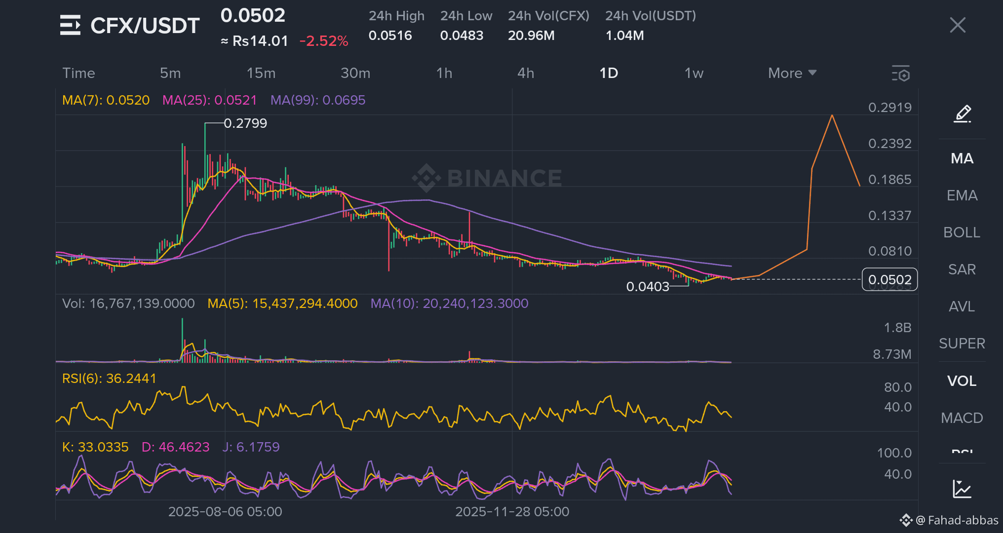Click the J: 6.1759 value
1003x533 pixels.
pos(251,447)
